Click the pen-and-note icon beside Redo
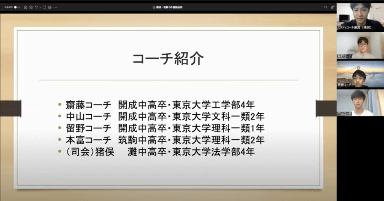The width and height of the screenshot is (384, 201). pos(49,7)
